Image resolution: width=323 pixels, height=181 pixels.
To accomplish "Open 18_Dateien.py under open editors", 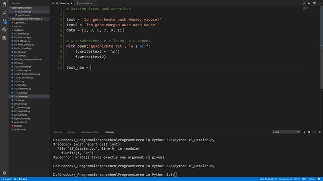I will [29, 12].
